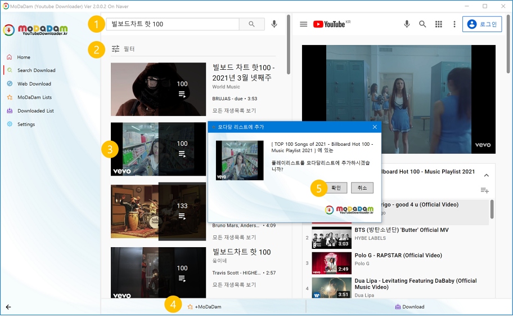The width and height of the screenshot is (513, 317).
Task: Open the YouTube apps grid icon
Action: 438,24
